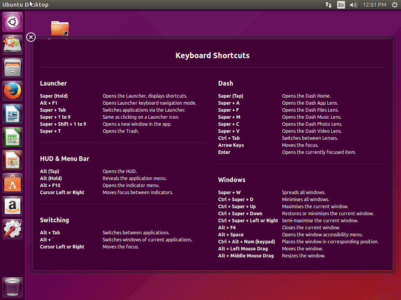
Task: Click the Super (Tap) shortcut text
Action: [x=231, y=96]
